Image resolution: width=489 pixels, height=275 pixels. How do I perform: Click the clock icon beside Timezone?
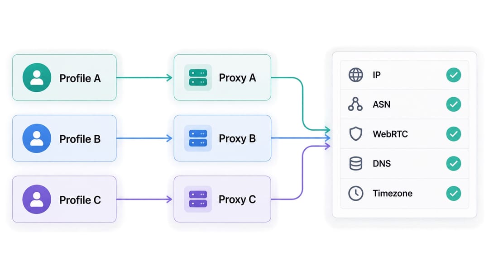(355, 193)
